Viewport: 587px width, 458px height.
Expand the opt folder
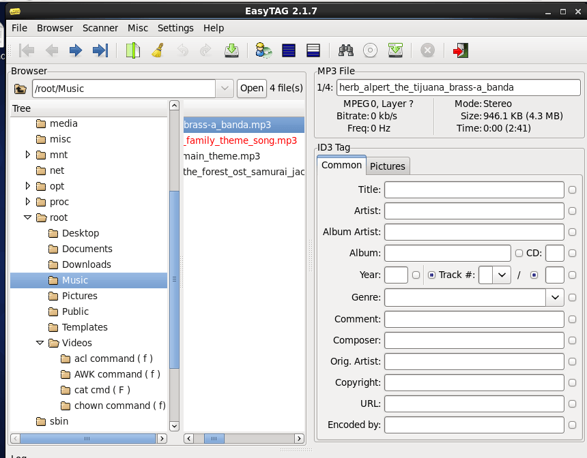pos(27,186)
